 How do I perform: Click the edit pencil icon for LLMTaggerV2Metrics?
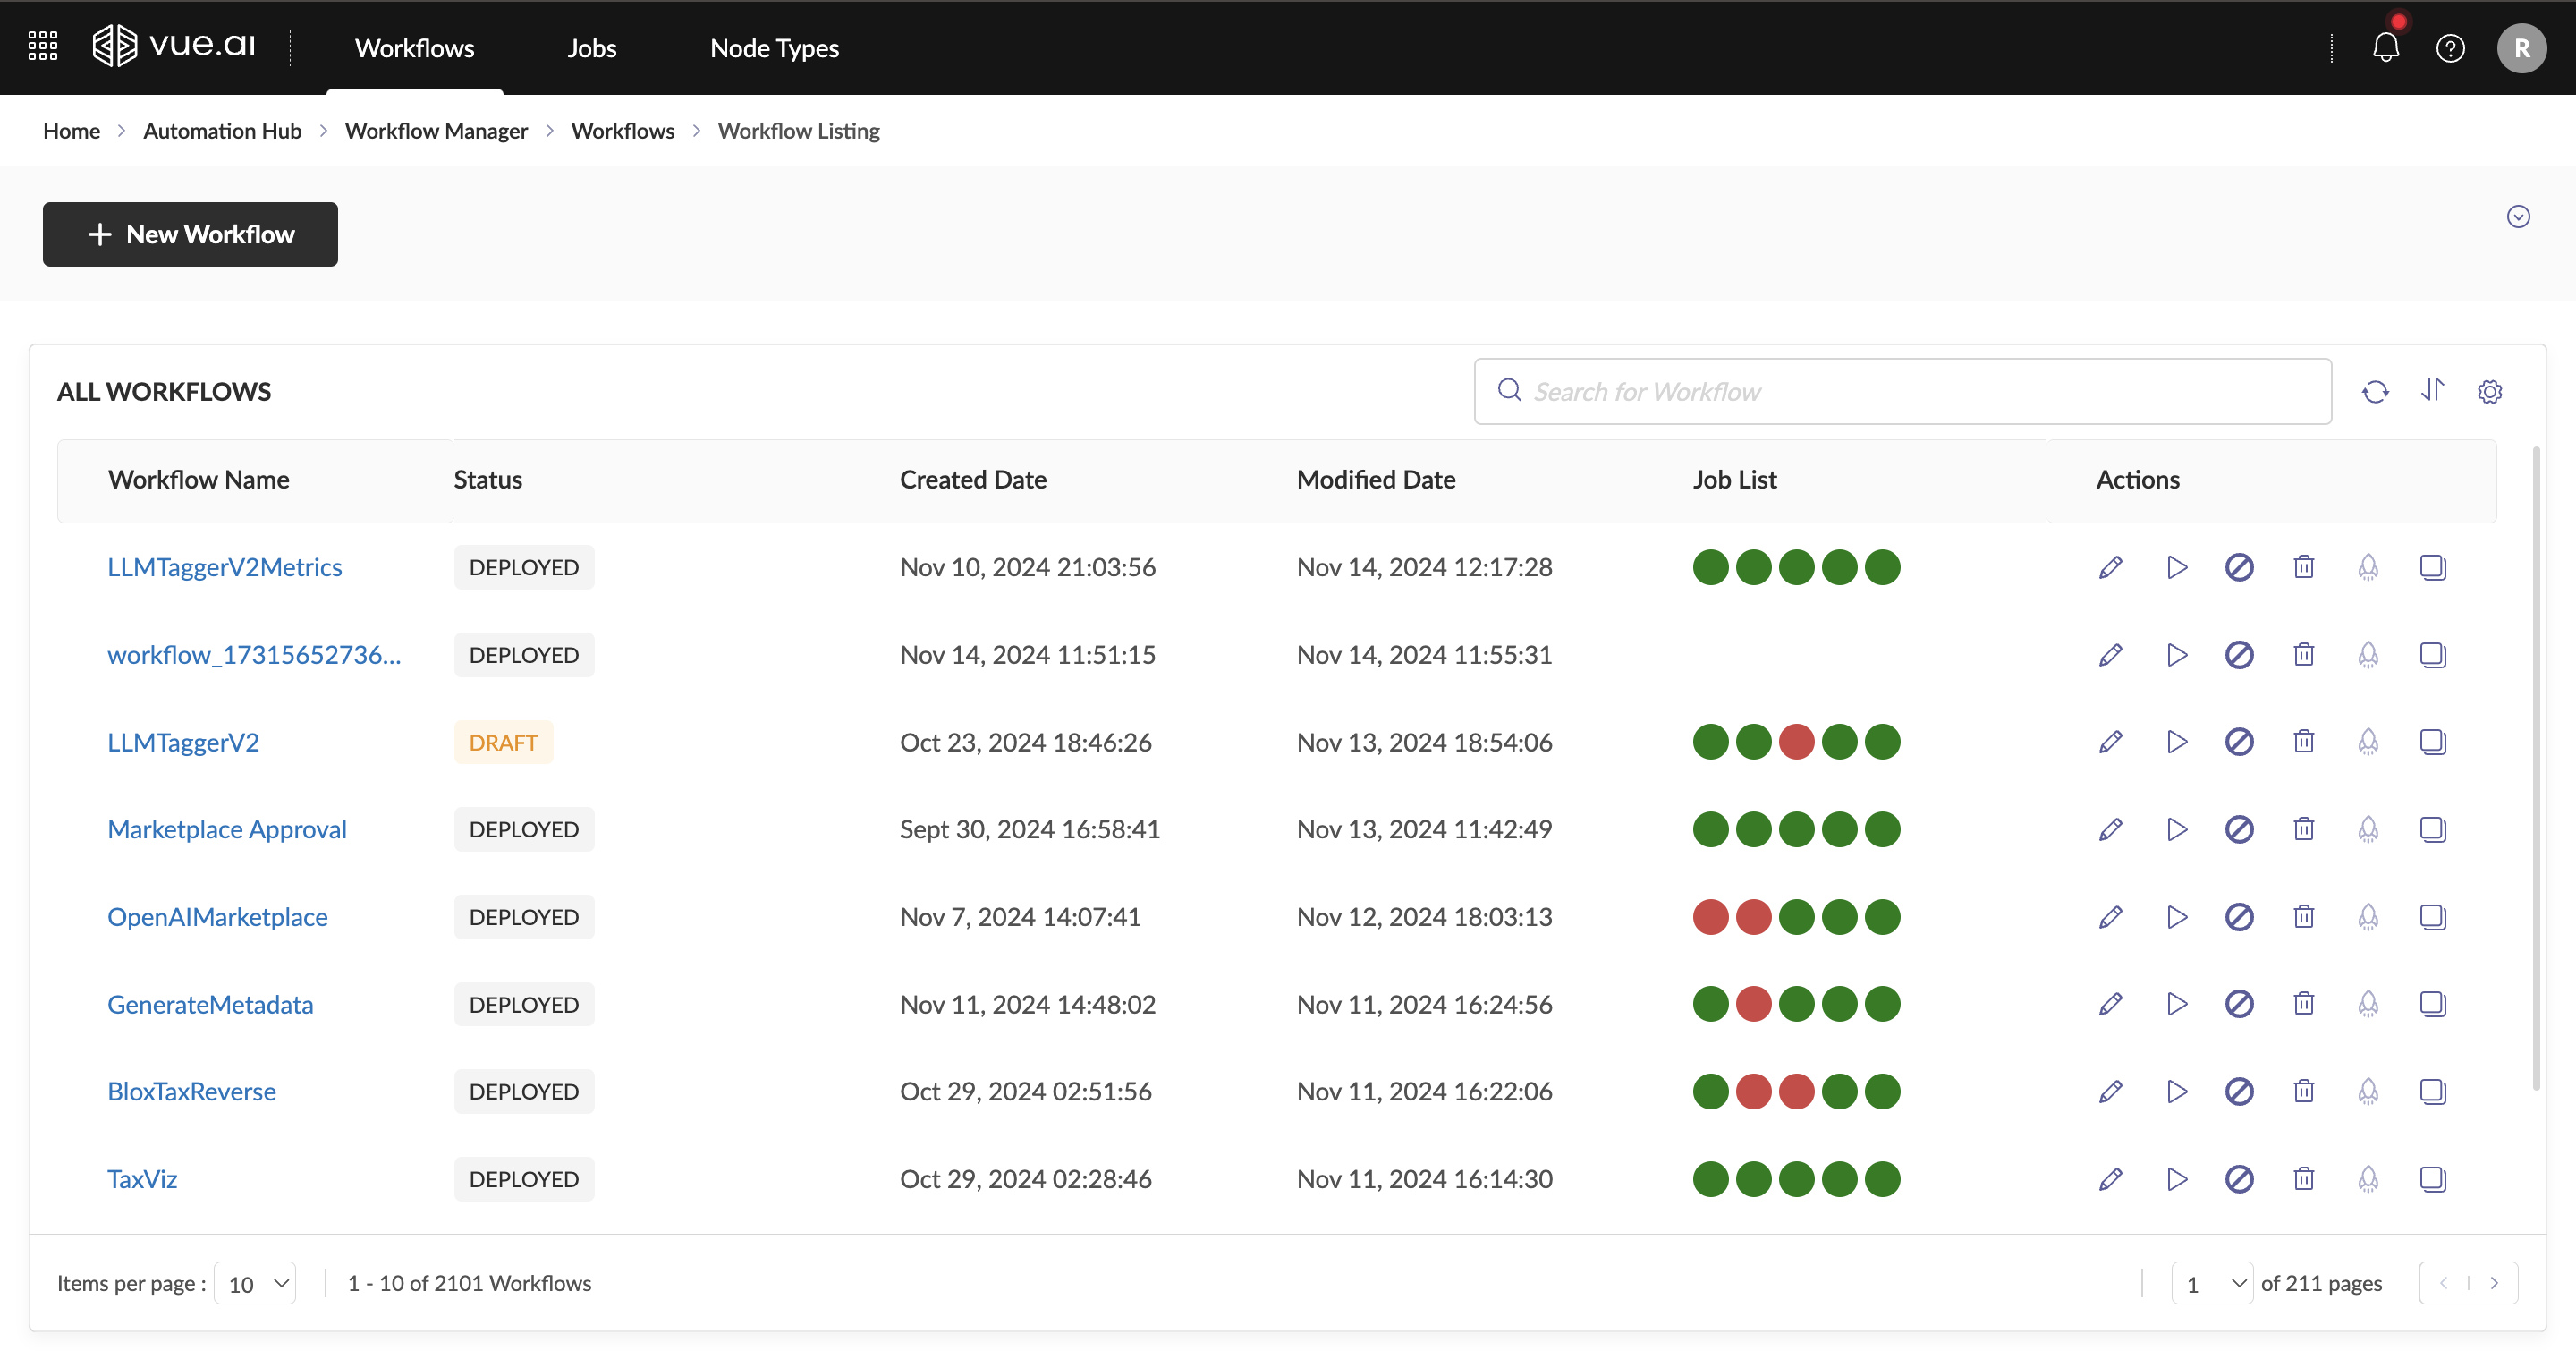(x=2110, y=567)
